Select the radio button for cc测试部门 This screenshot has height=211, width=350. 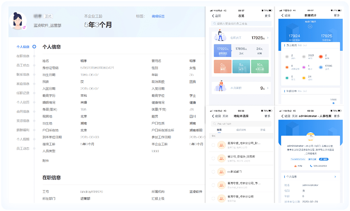pyautogui.click(x=213, y=172)
